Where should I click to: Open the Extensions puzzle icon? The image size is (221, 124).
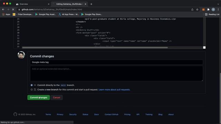[208, 10]
